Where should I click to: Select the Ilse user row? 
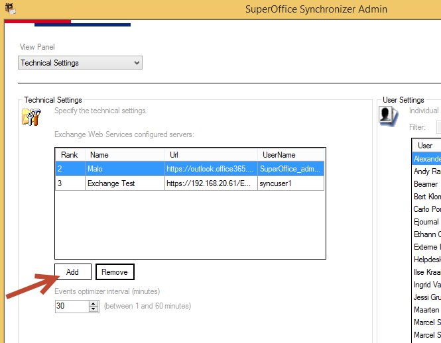click(x=426, y=272)
